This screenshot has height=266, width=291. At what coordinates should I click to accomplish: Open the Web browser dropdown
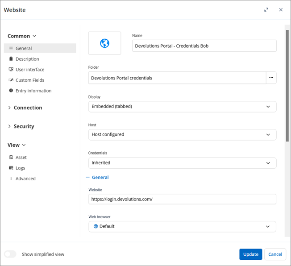(x=182, y=226)
